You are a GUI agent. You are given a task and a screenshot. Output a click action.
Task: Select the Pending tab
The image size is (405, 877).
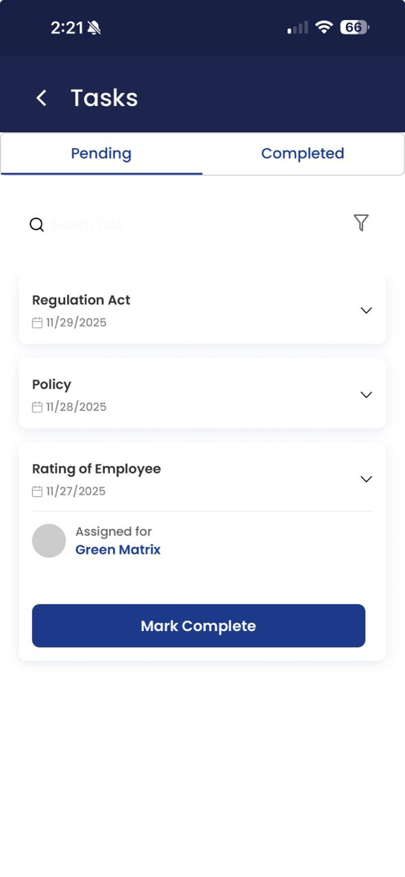101,153
